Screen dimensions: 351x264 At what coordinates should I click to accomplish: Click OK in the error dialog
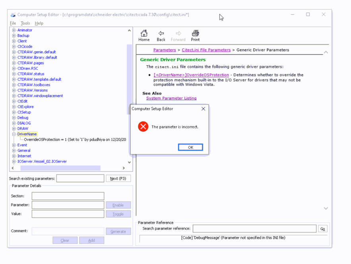pos(190,147)
